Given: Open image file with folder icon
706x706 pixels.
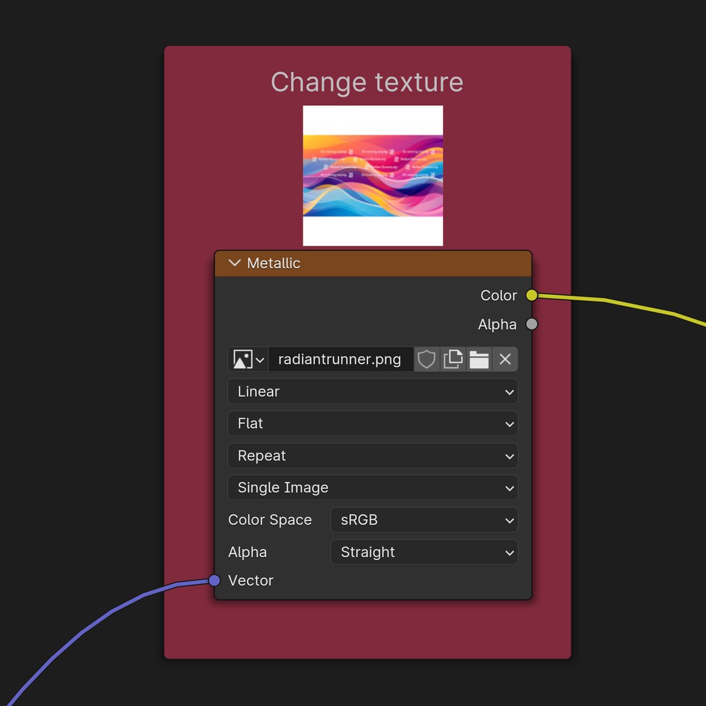Looking at the screenshot, I should click(x=479, y=360).
